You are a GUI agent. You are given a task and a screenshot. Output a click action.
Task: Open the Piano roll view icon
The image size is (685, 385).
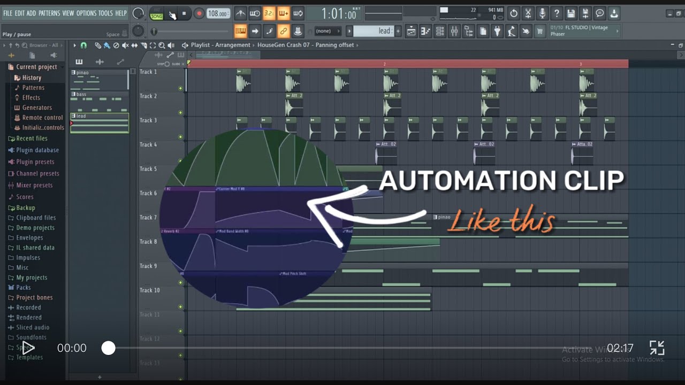pyautogui.click(x=425, y=31)
